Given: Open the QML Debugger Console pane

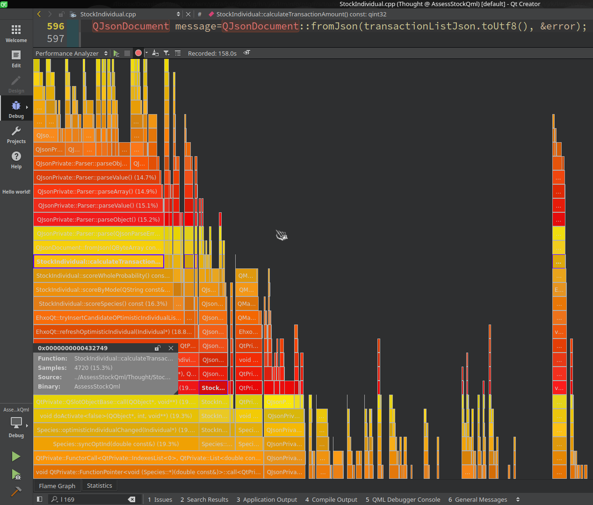Looking at the screenshot, I should (403, 499).
